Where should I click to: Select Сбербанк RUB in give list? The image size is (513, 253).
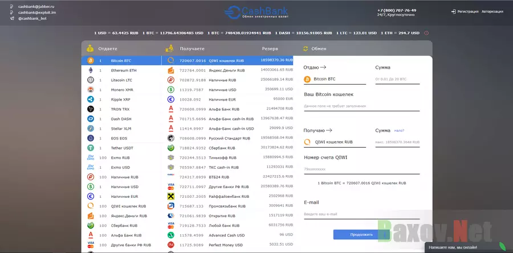[x=121, y=226]
